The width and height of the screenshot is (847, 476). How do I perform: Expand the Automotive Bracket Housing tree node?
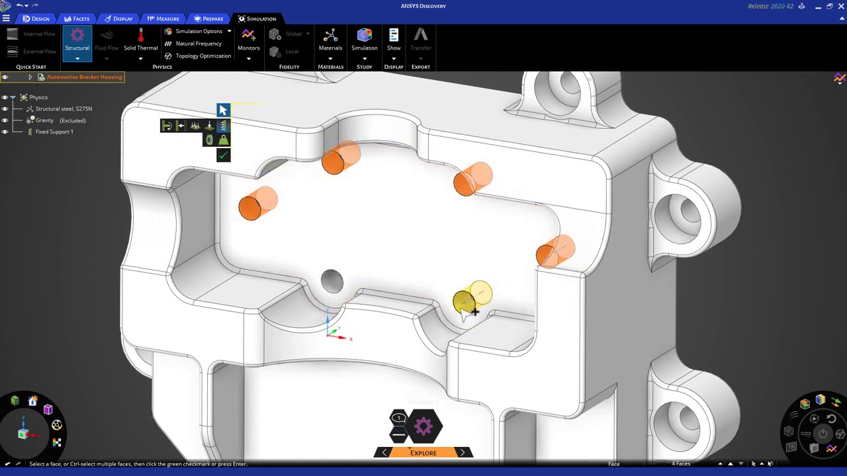30,77
